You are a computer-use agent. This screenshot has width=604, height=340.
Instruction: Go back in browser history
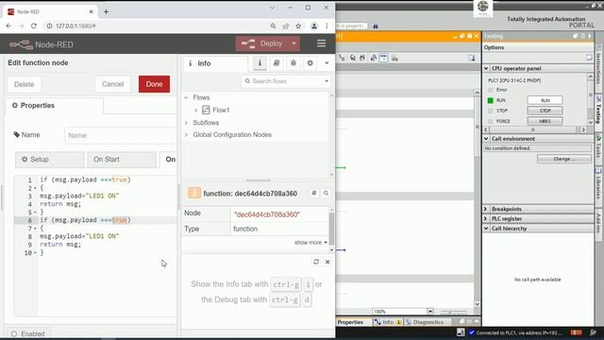(8, 25)
